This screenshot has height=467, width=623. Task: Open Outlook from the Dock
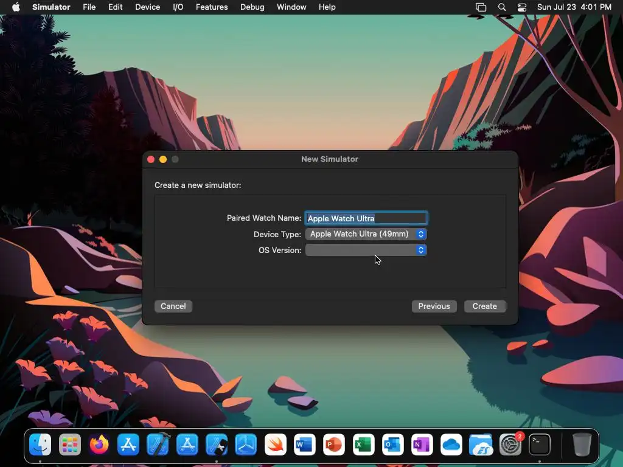tap(393, 445)
